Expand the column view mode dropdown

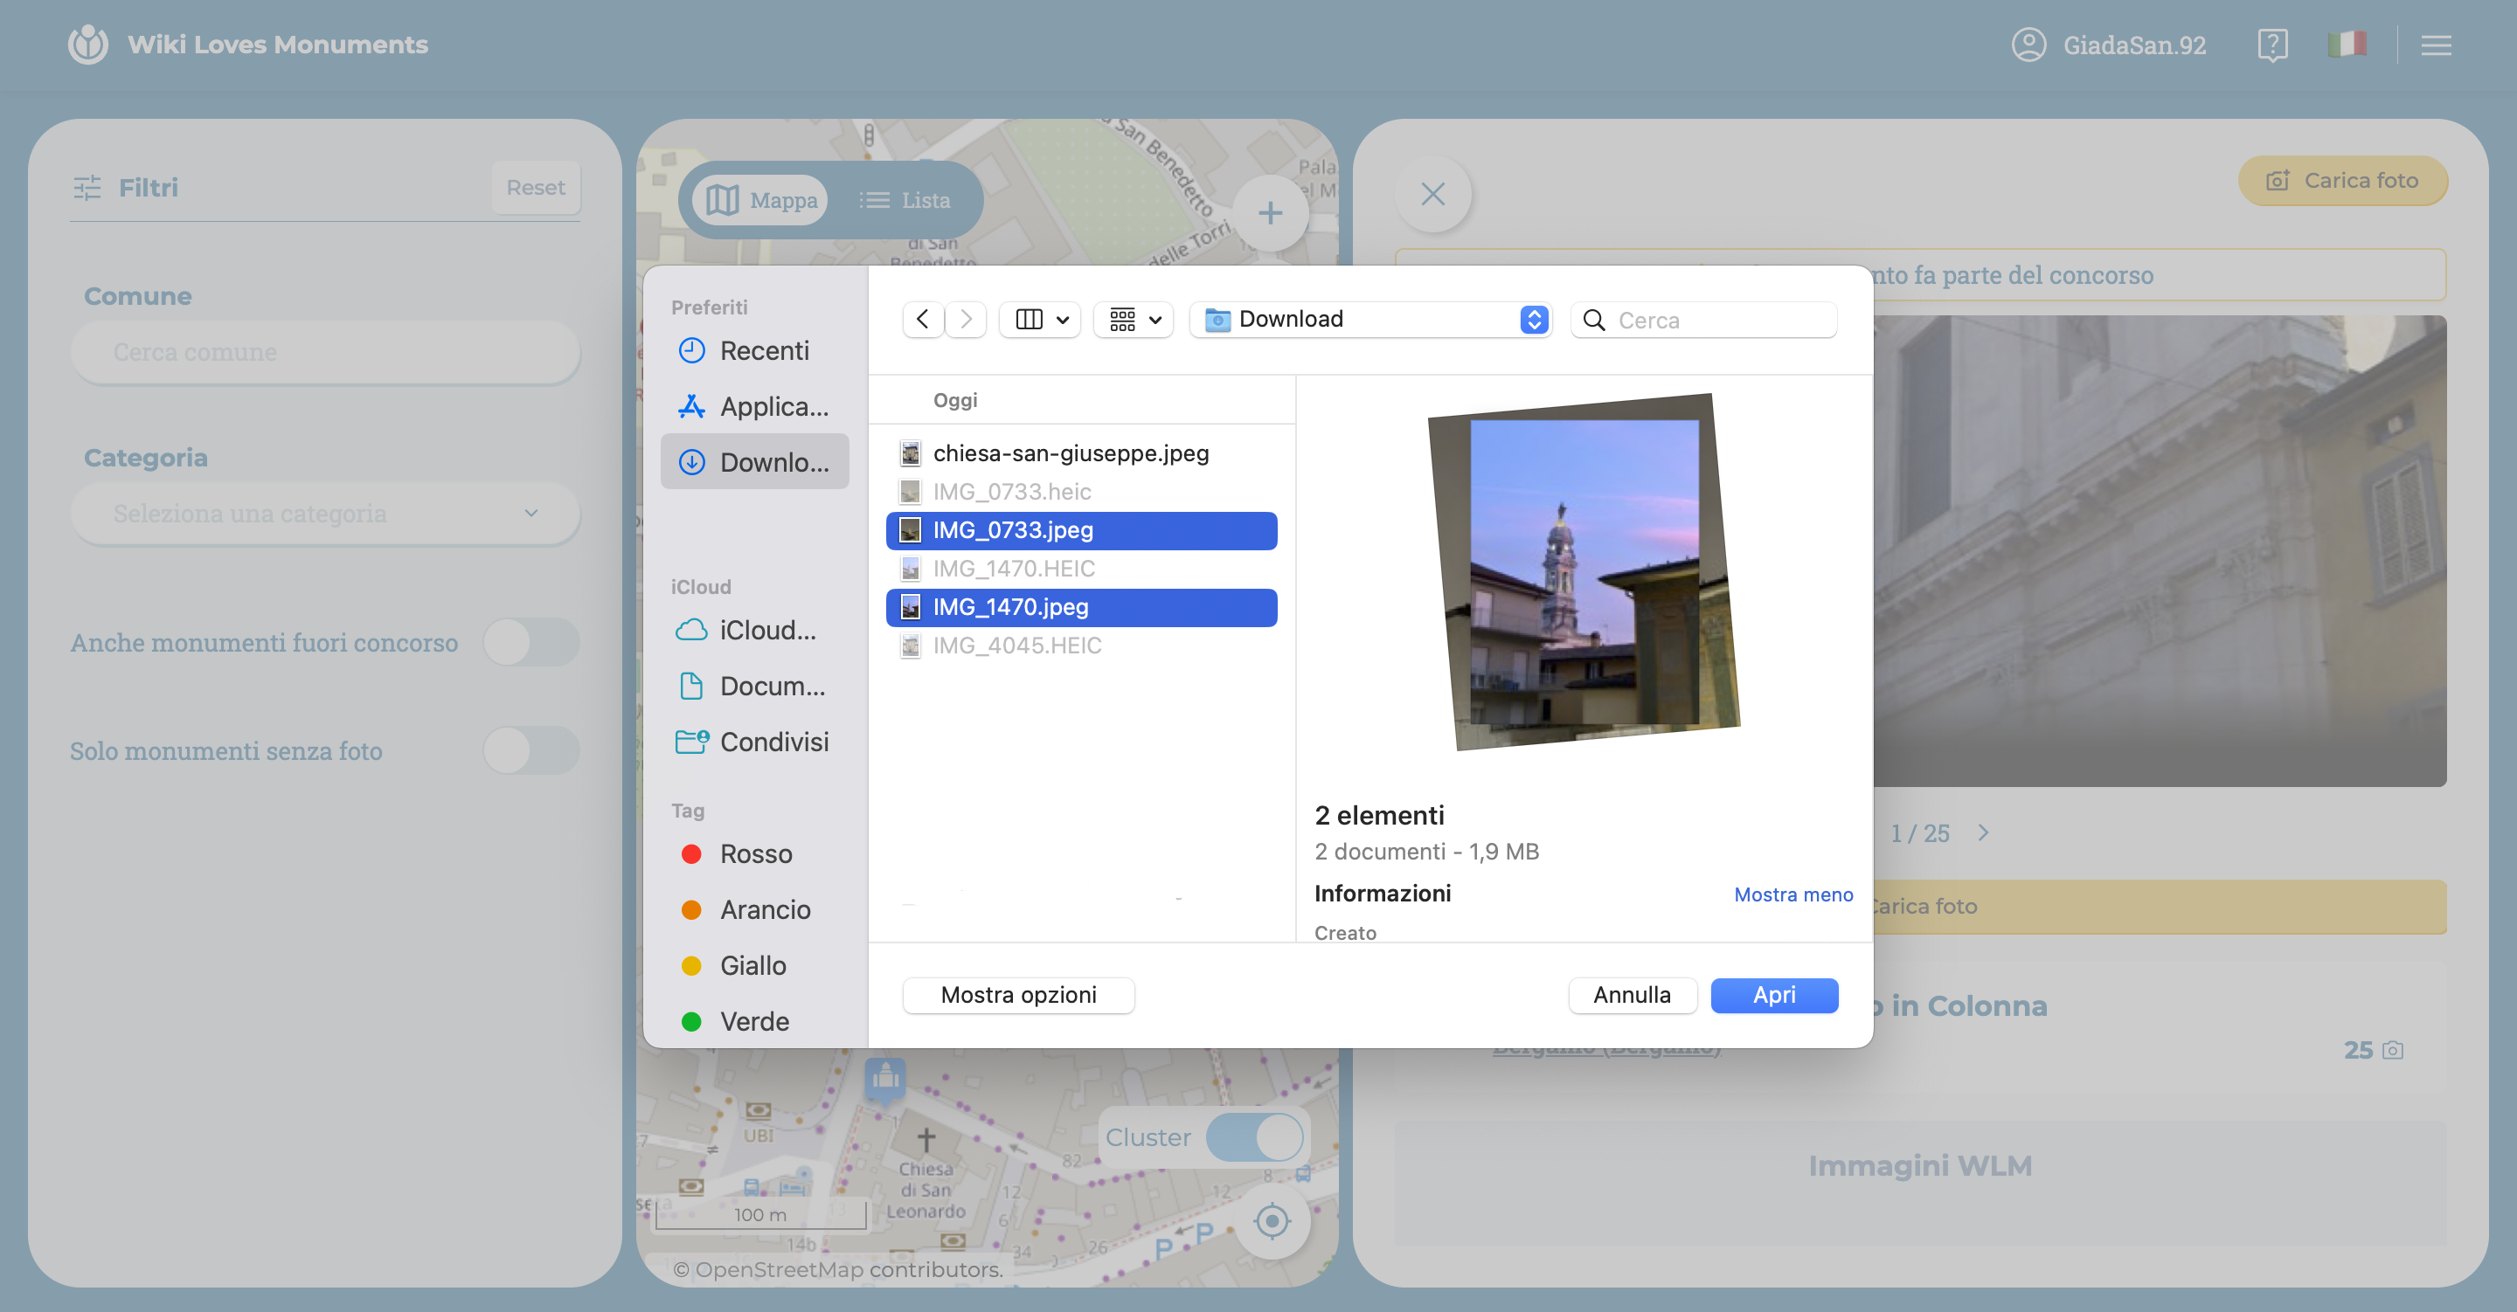tap(1041, 320)
